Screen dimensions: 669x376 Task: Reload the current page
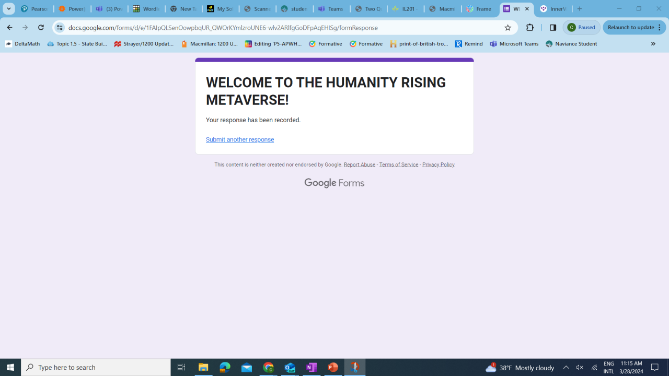coord(41,27)
